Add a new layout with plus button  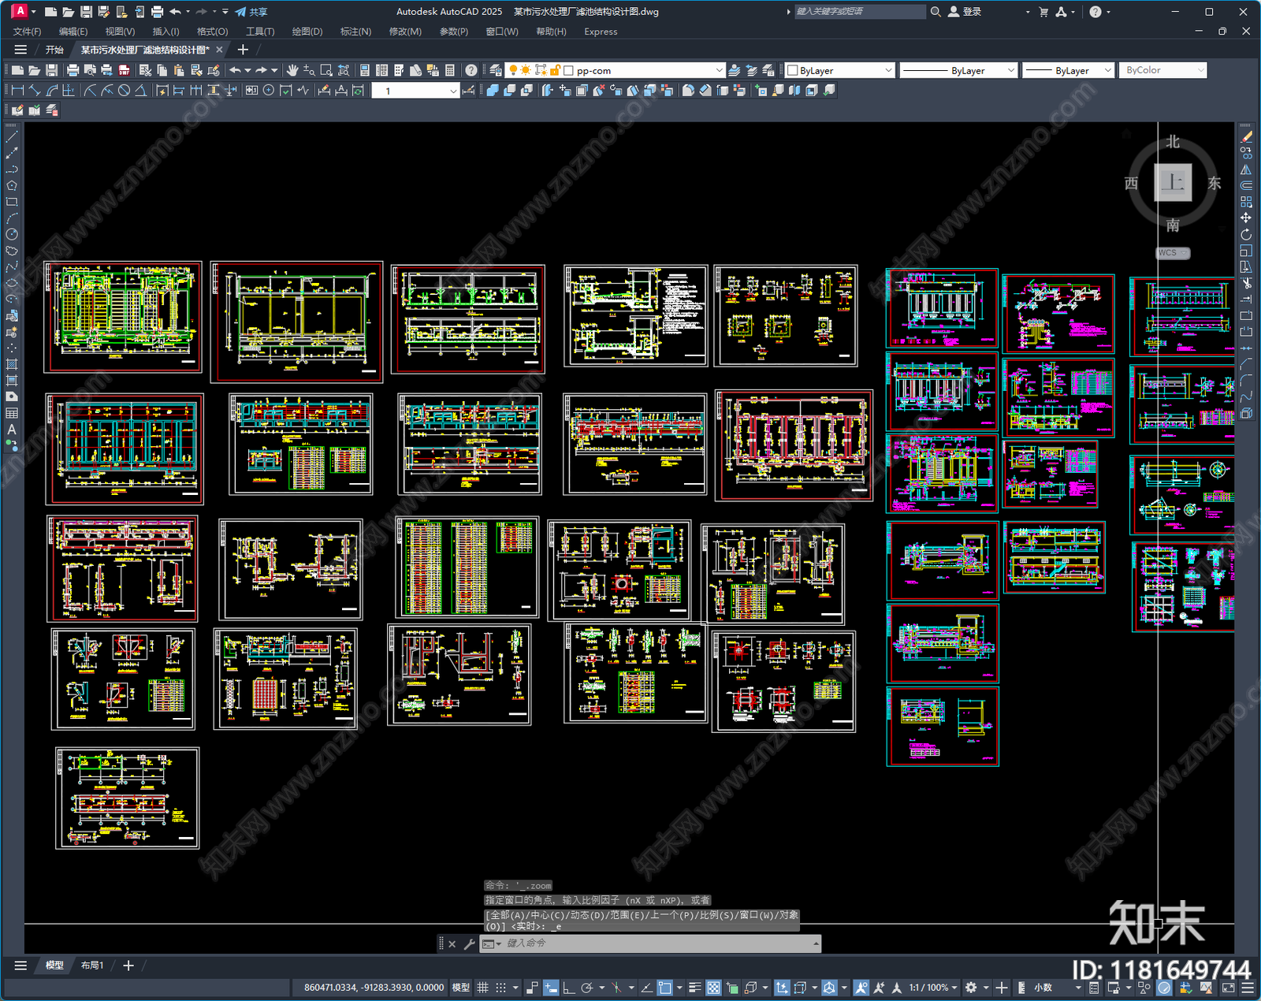128,965
